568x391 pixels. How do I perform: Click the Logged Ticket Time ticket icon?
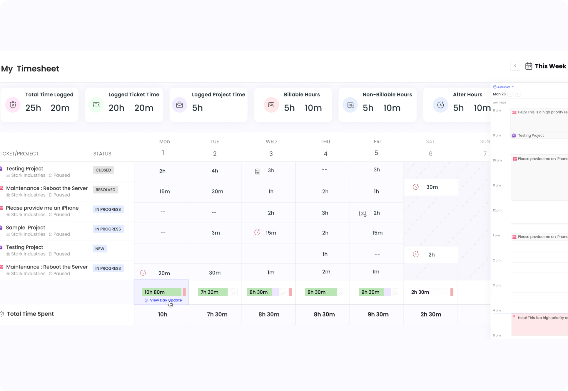[x=96, y=105]
